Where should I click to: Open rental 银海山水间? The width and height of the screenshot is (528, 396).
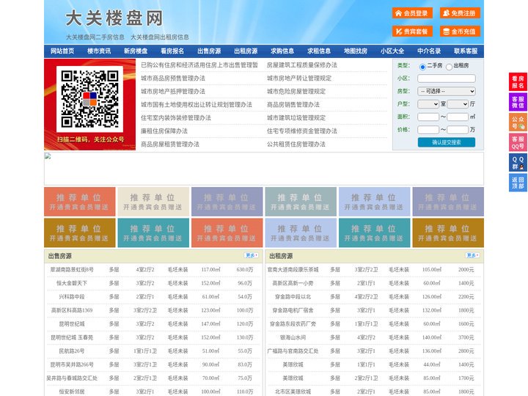tap(293, 337)
